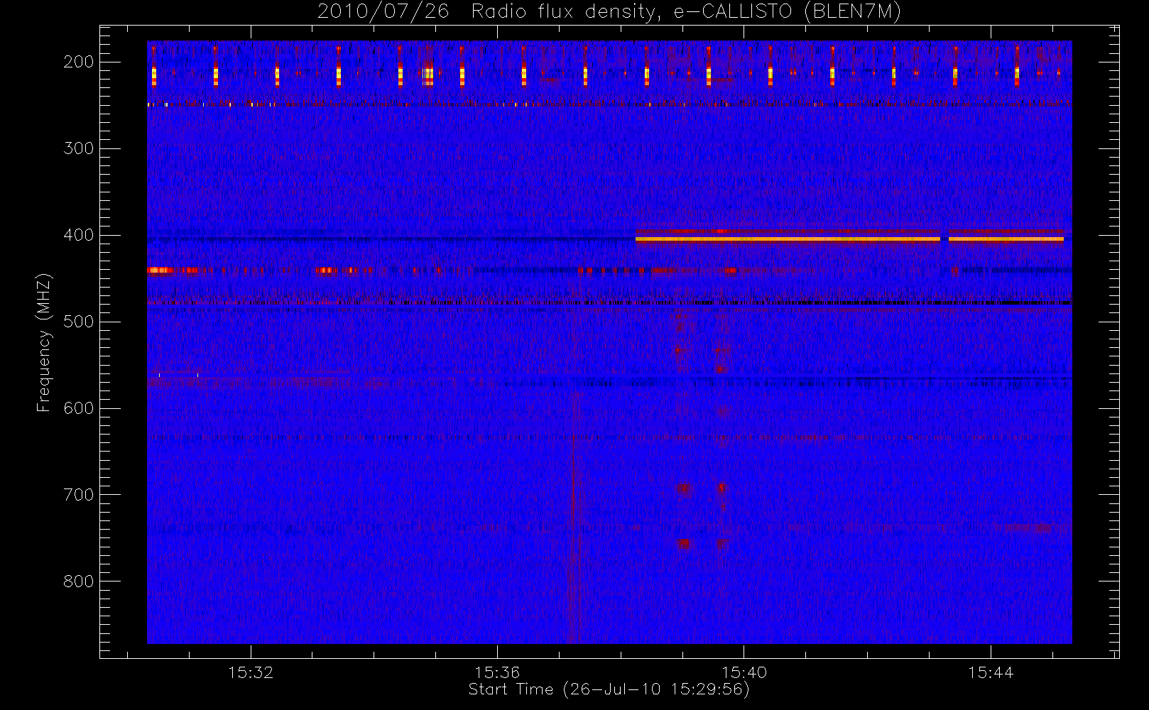
Task: Click the 15:40 time tick label
Action: pyautogui.click(x=744, y=672)
